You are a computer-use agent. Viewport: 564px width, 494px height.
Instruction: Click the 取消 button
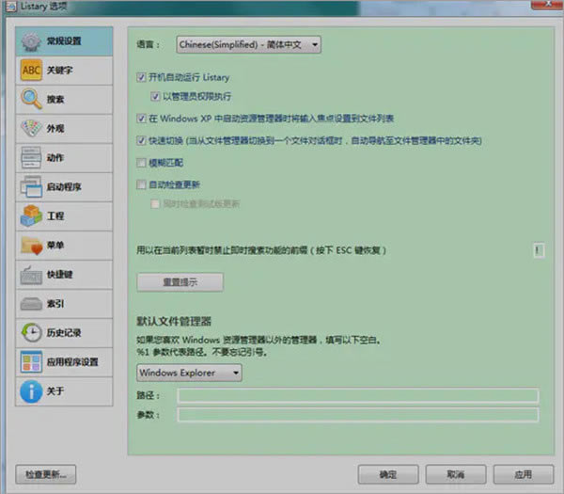456,474
